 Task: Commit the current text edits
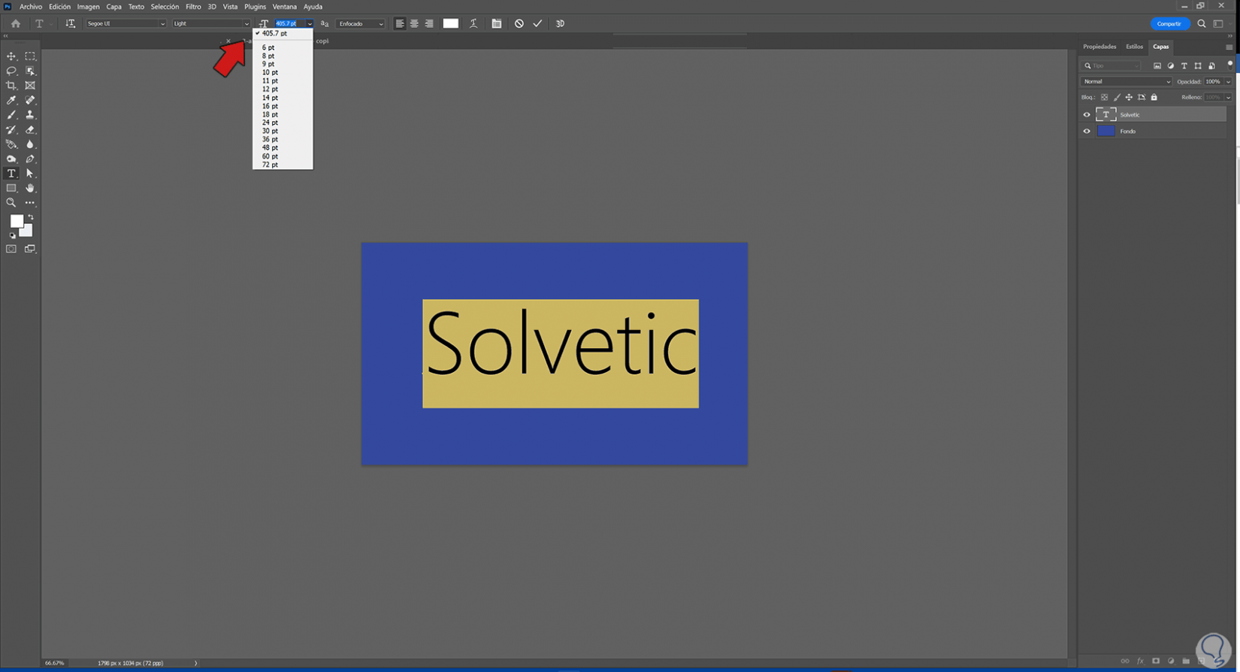(538, 23)
